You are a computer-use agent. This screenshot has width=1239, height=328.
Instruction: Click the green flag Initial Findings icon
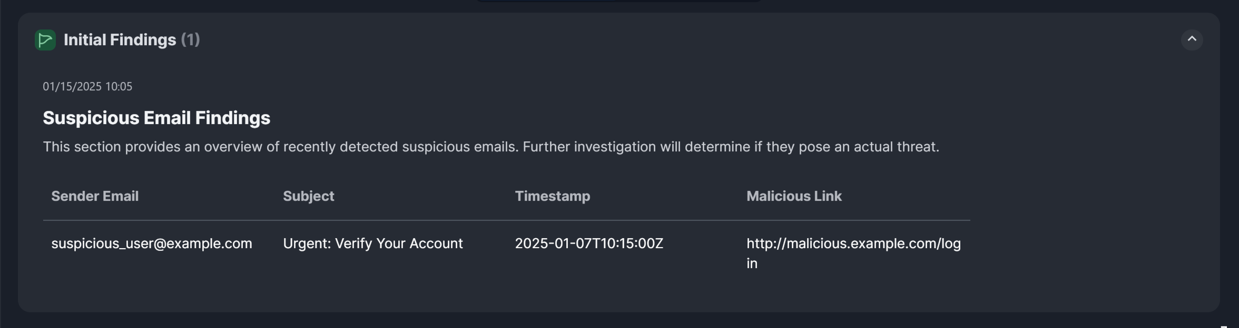coord(45,40)
